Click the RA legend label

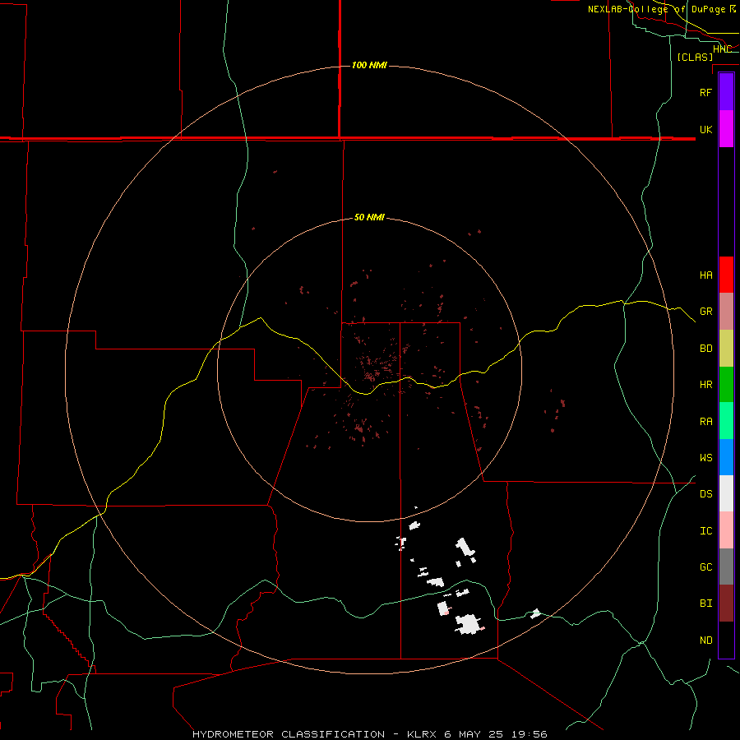click(706, 422)
